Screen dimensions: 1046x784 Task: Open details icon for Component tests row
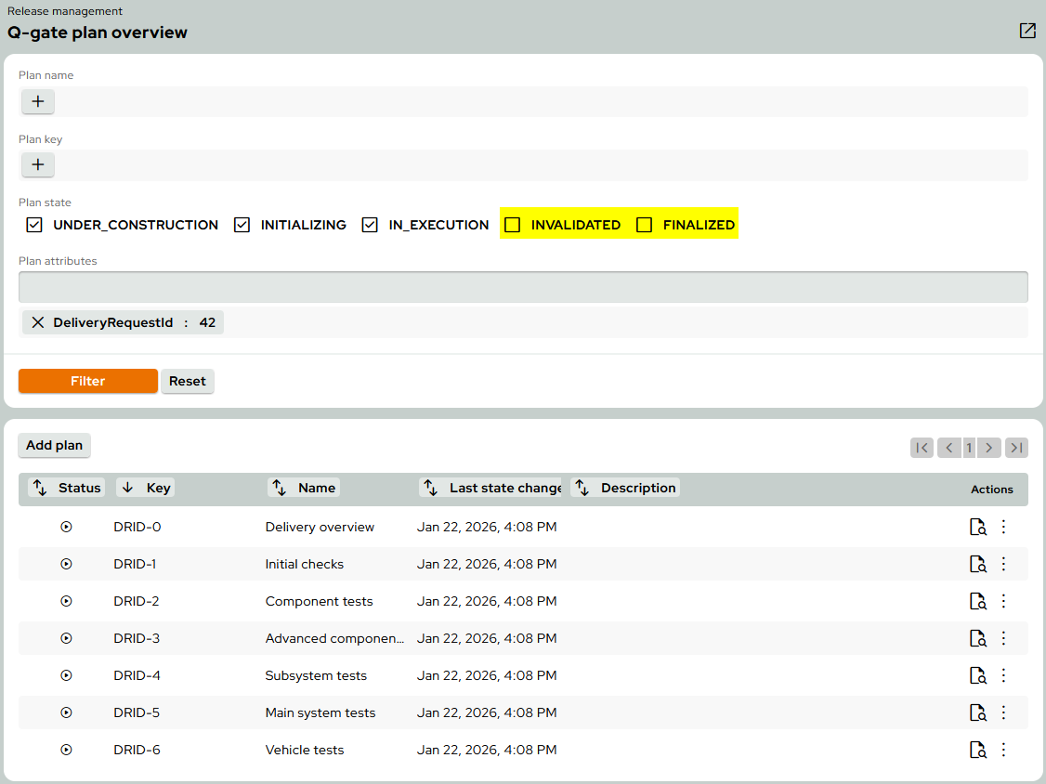pyautogui.click(x=977, y=601)
